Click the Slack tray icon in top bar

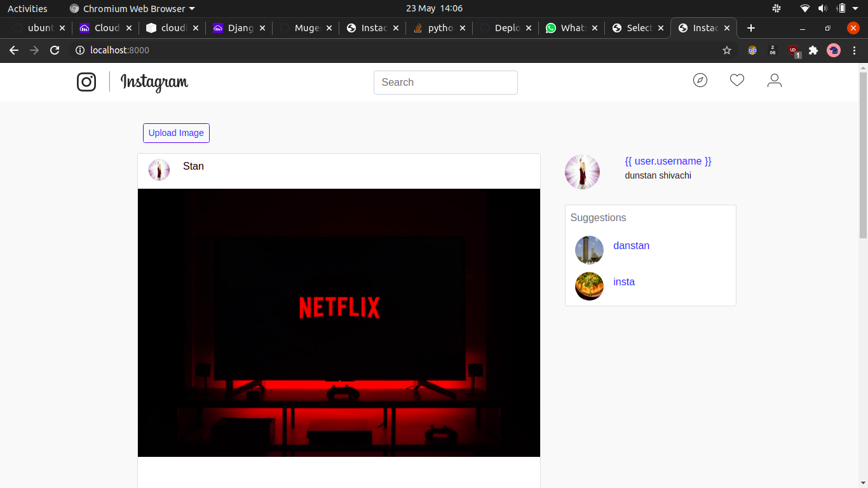pyautogui.click(x=776, y=8)
